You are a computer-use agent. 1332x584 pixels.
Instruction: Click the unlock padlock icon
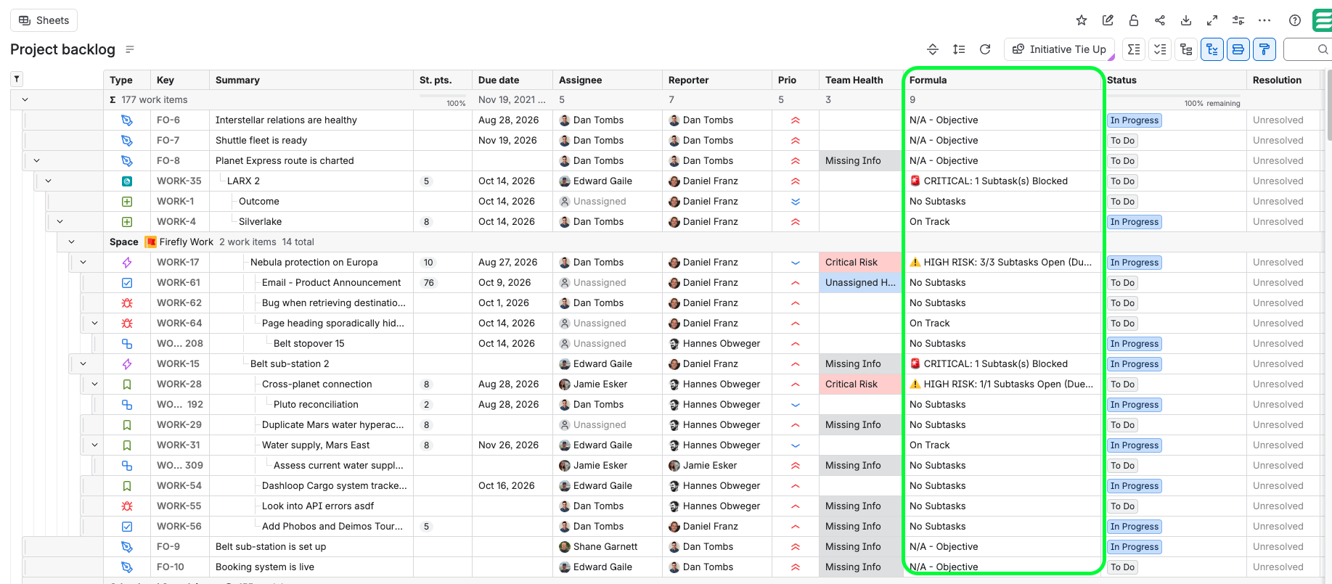[1134, 20]
